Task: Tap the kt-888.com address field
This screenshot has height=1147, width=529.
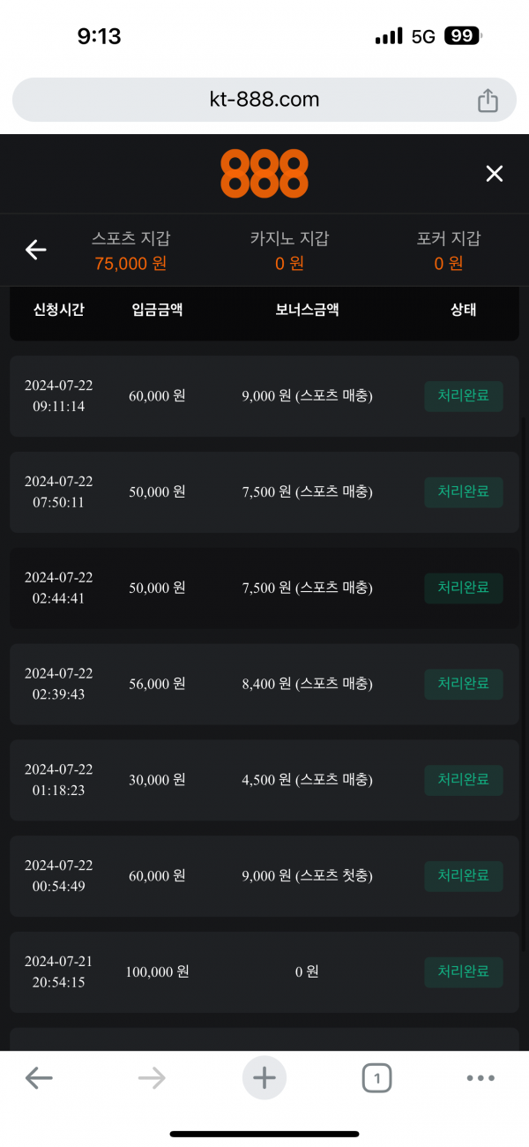Action: [x=264, y=100]
